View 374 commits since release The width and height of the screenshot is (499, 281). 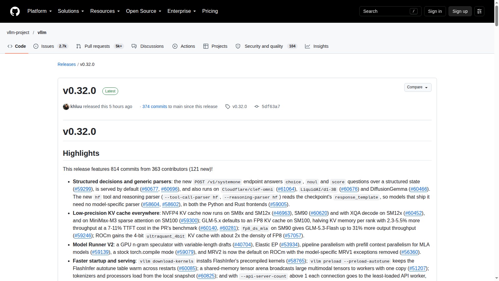[155, 106]
